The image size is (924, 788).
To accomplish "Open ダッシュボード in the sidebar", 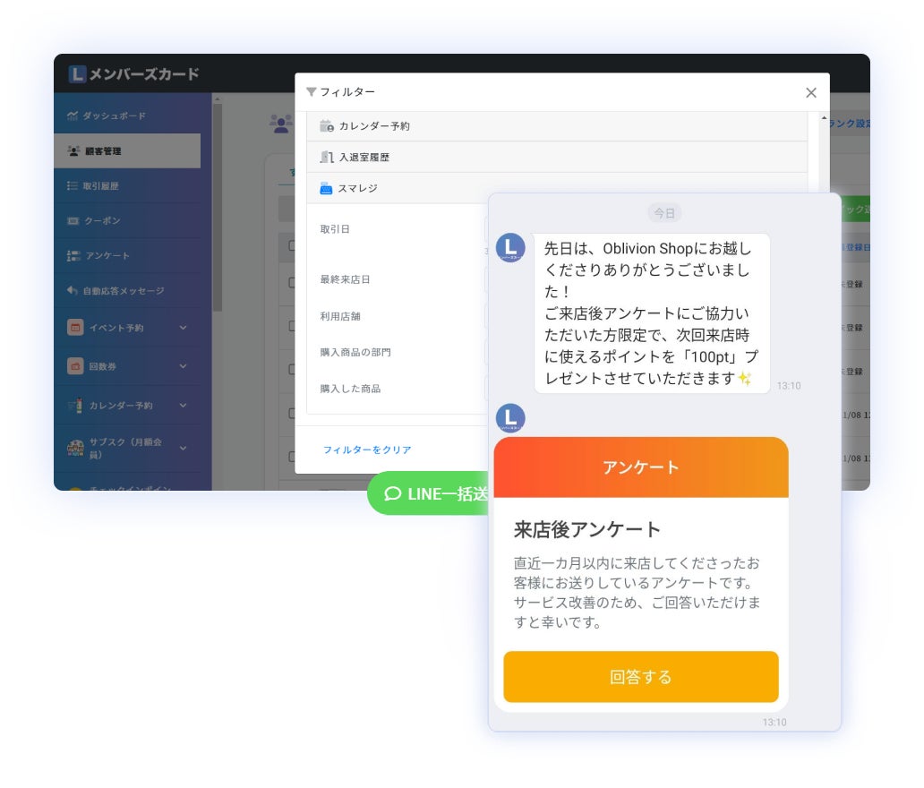I will pos(127,116).
